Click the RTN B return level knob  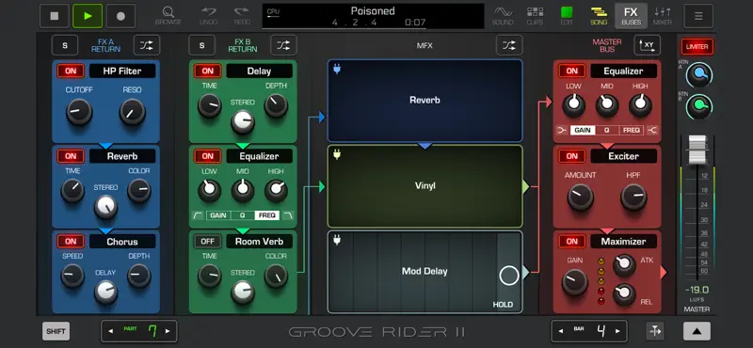(x=699, y=107)
